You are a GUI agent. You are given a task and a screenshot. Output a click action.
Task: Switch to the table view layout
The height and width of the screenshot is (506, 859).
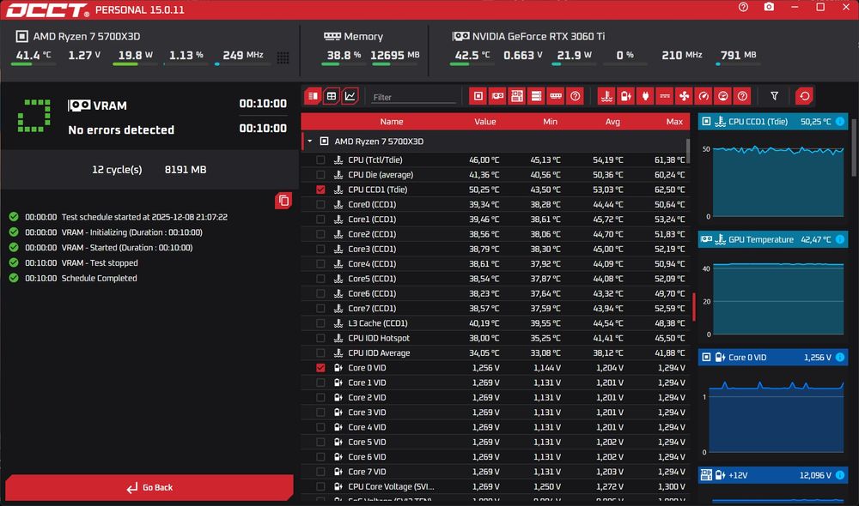point(332,96)
